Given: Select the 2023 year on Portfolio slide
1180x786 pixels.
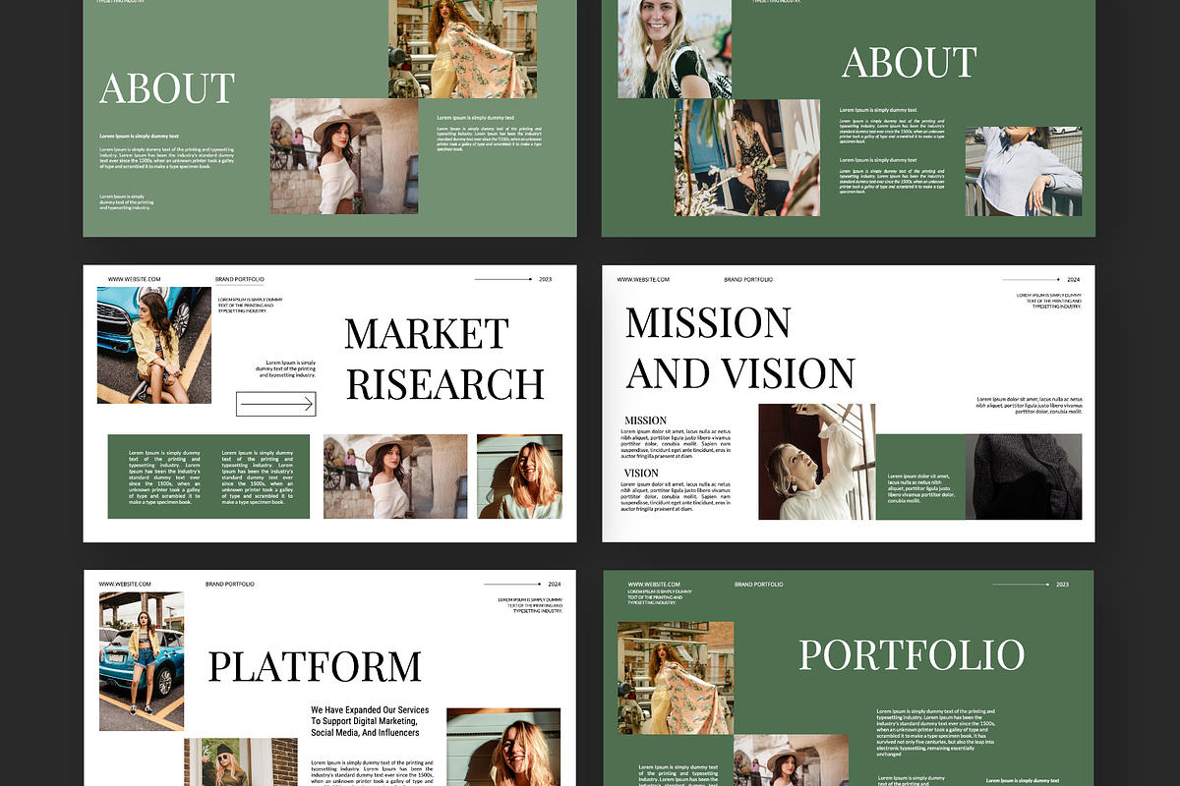Looking at the screenshot, I should coord(1062,584).
